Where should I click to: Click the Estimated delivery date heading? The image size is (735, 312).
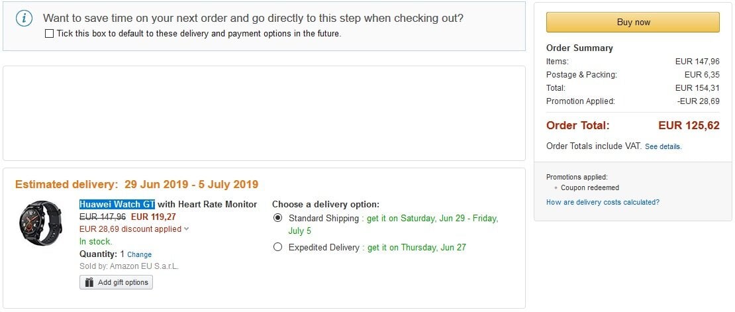136,184
